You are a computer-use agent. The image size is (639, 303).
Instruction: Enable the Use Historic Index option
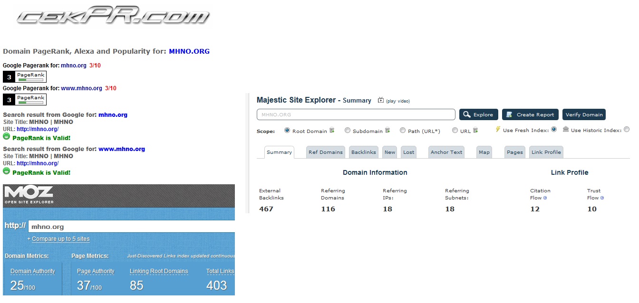pyautogui.click(x=627, y=130)
